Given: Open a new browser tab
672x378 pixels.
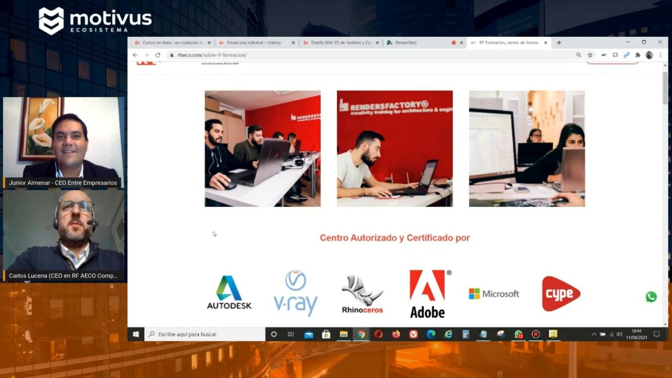Looking at the screenshot, I should pyautogui.click(x=559, y=43).
